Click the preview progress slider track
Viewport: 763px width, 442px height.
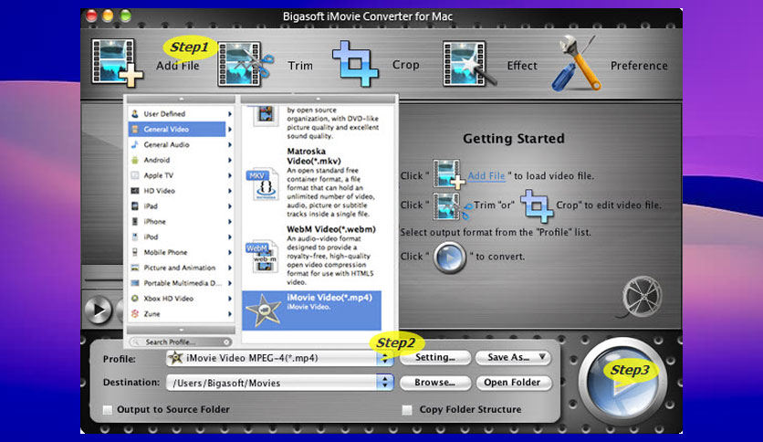tap(102, 279)
